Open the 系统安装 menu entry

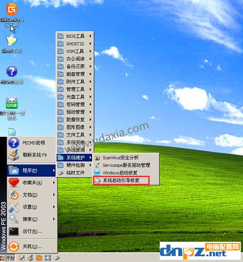tap(75, 142)
